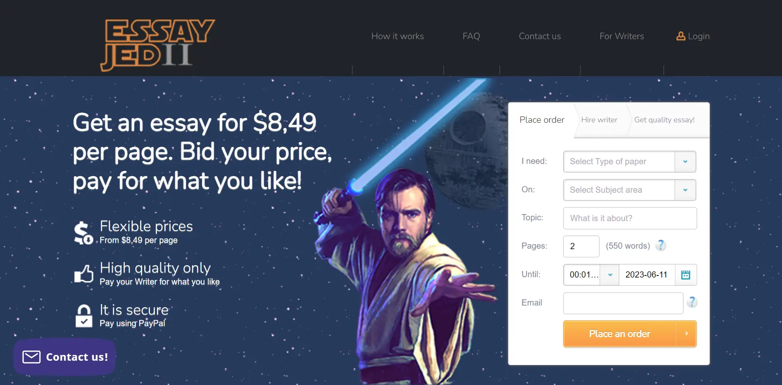The height and width of the screenshot is (385, 782).
Task: Click the Place an order button
Action: tap(630, 334)
